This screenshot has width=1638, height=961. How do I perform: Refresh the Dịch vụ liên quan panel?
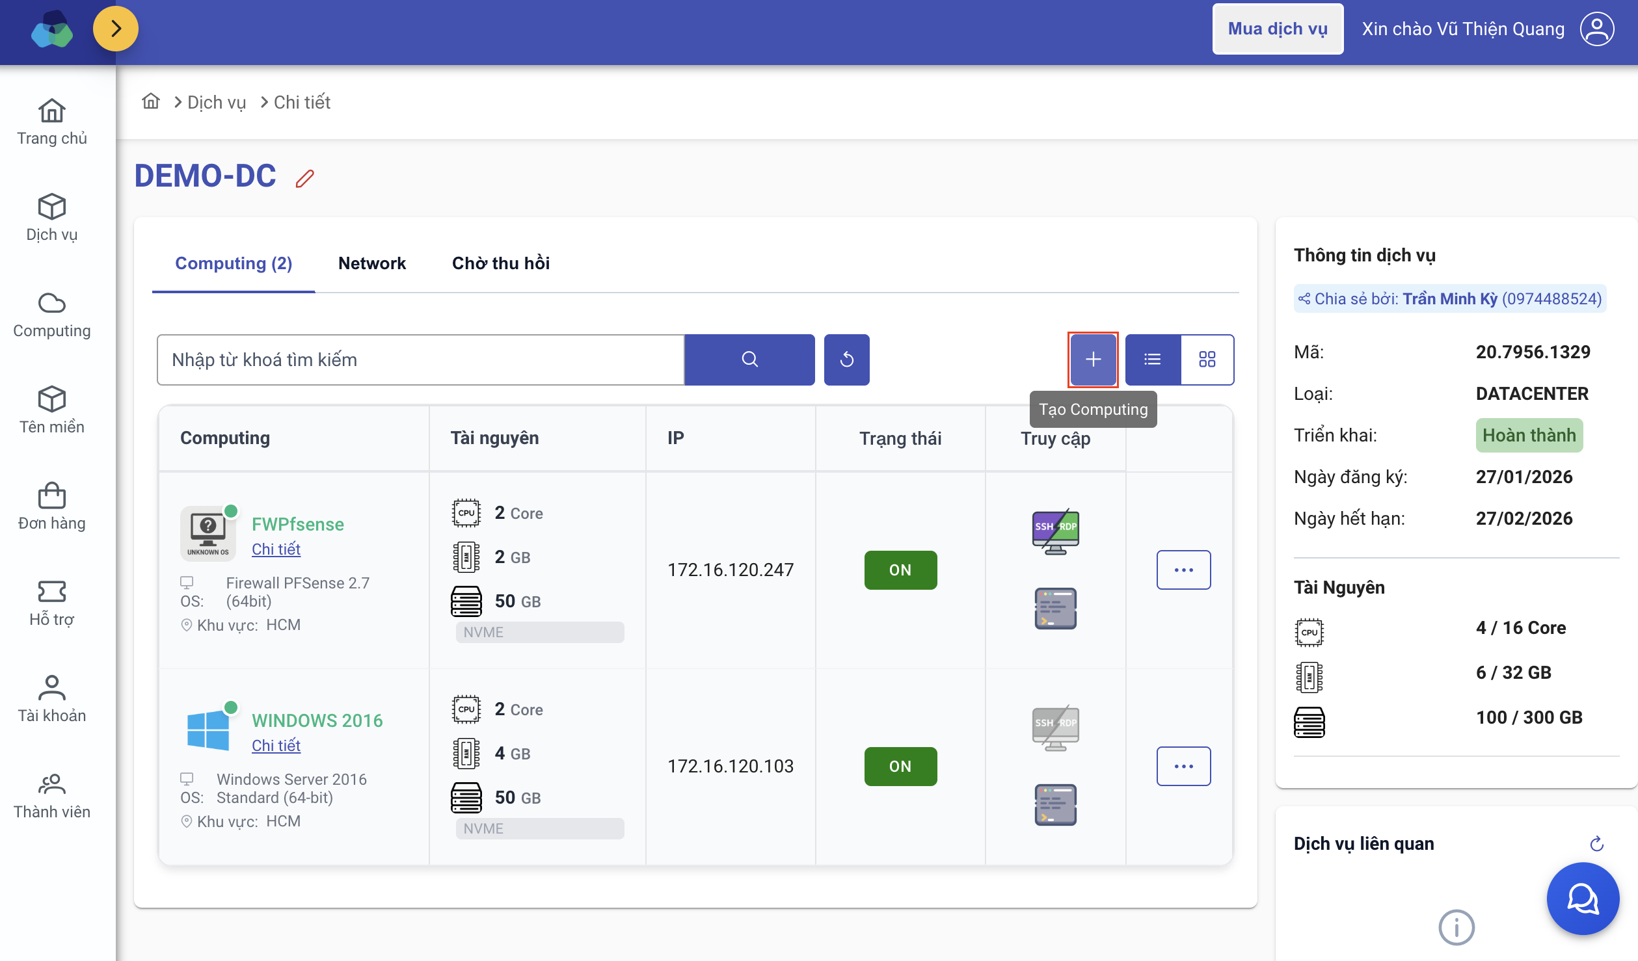pos(1596,844)
